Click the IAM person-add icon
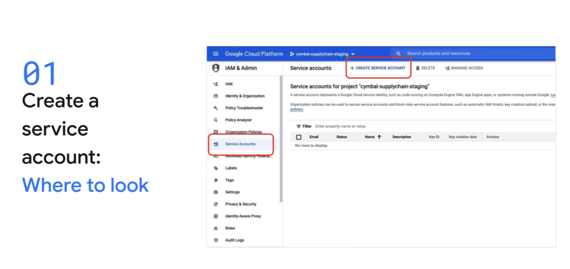570x269 pixels. pos(216,84)
